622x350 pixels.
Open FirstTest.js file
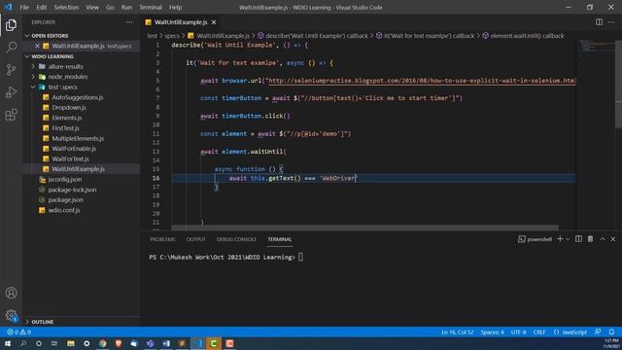click(x=65, y=128)
